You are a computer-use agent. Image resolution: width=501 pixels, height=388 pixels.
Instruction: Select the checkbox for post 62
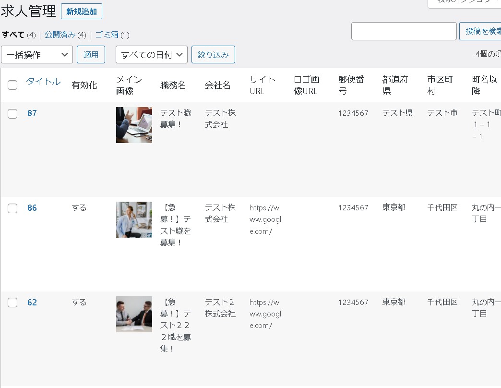coord(12,303)
